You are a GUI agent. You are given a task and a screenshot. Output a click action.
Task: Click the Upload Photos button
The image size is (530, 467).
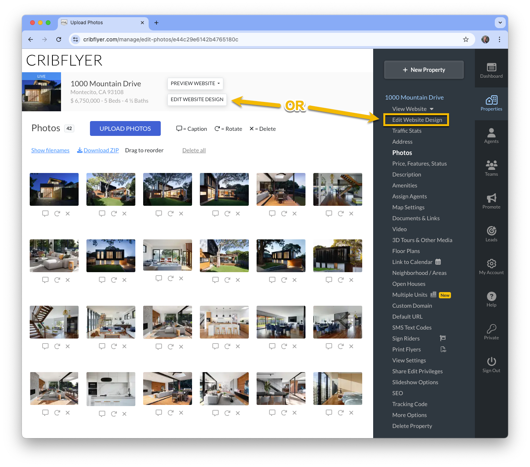125,128
